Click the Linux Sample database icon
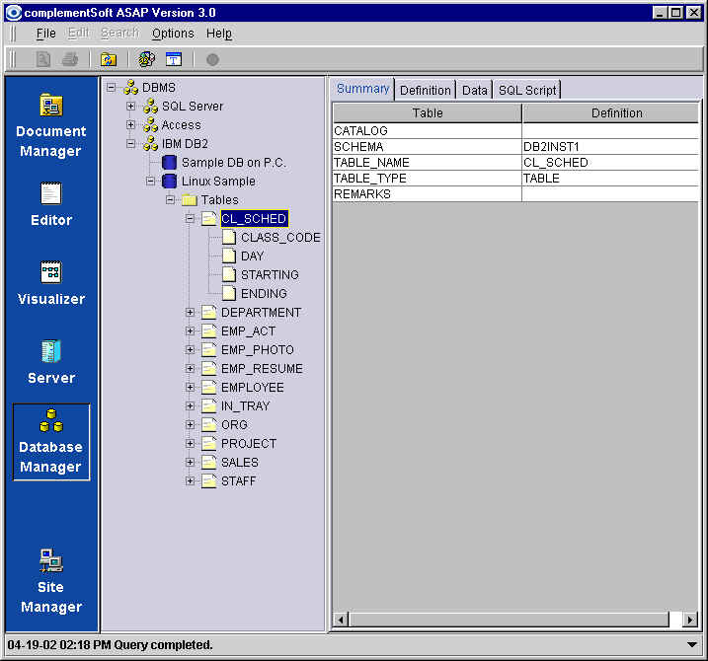 point(169,181)
